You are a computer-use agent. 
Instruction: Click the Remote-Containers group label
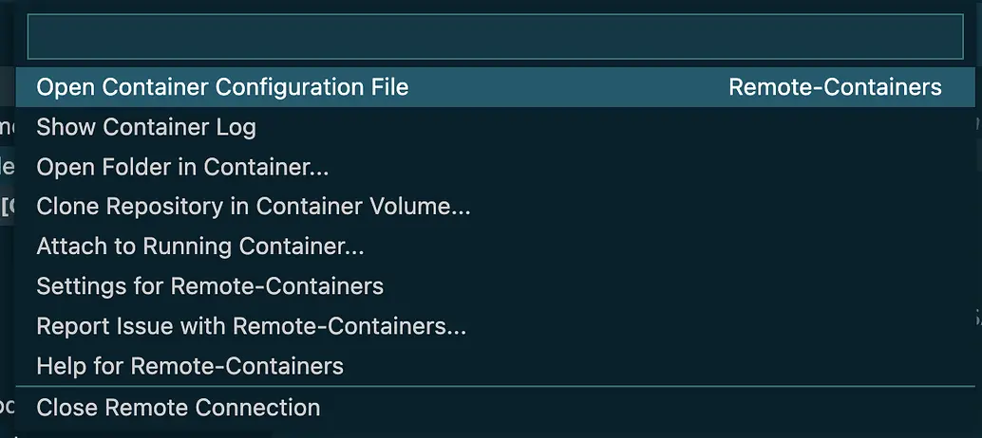point(835,87)
